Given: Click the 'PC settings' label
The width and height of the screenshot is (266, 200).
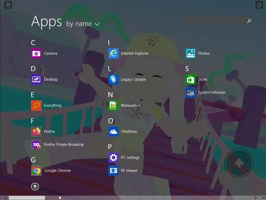Looking at the screenshot, I should [x=130, y=158].
